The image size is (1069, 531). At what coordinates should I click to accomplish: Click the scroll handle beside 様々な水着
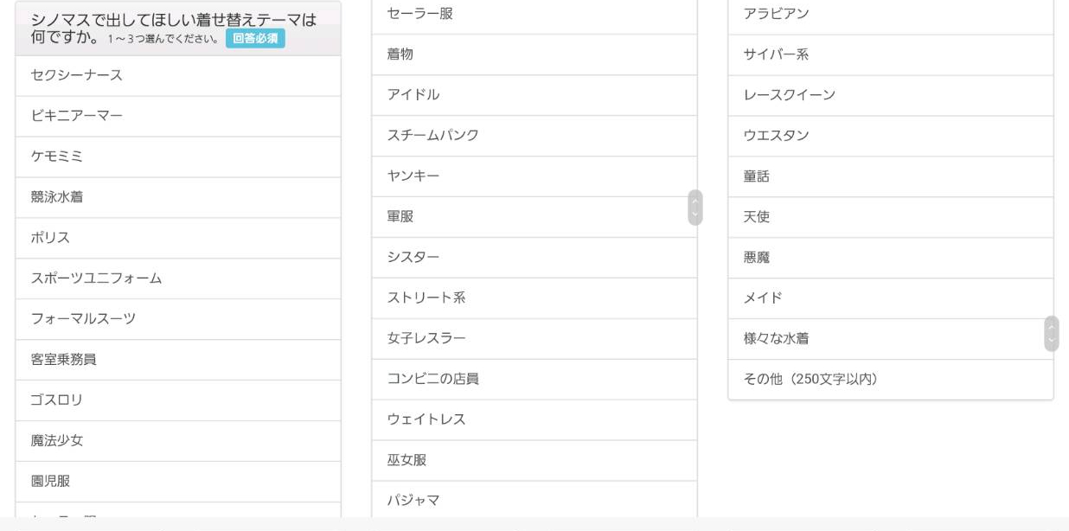tap(1052, 334)
